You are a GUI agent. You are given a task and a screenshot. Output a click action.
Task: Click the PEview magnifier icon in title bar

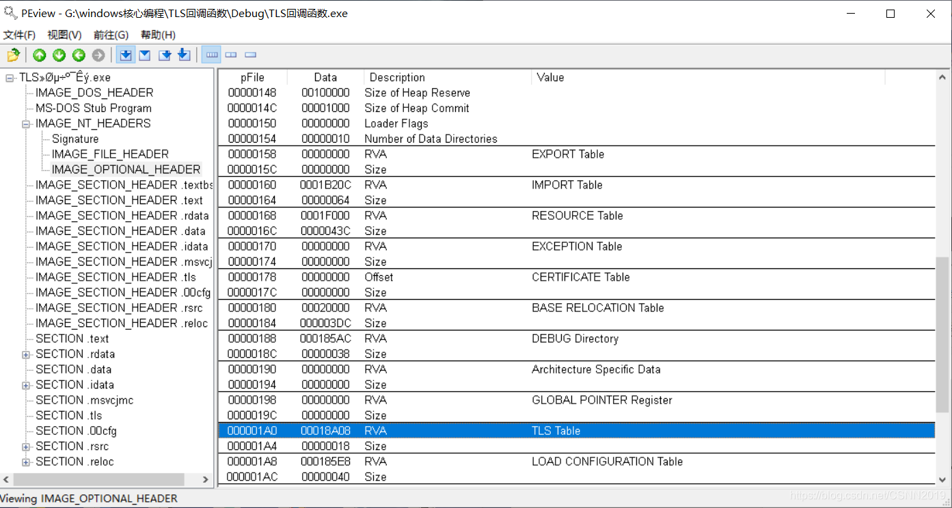click(x=10, y=12)
